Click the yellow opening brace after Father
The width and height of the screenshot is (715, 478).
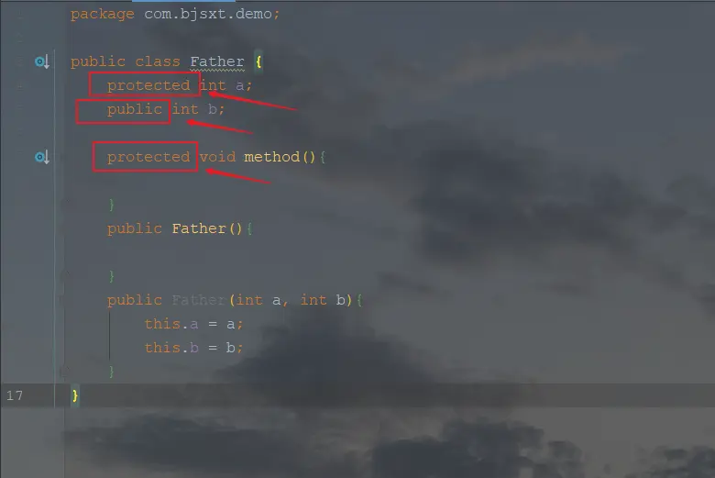click(258, 61)
